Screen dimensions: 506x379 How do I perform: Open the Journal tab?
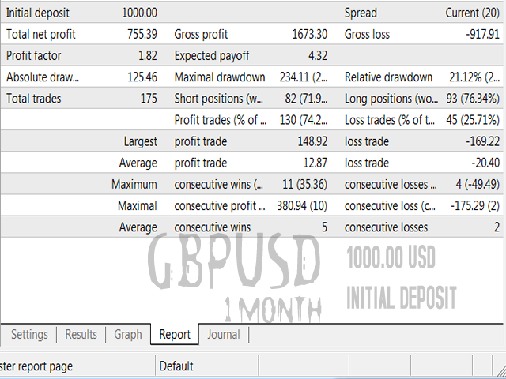point(224,335)
